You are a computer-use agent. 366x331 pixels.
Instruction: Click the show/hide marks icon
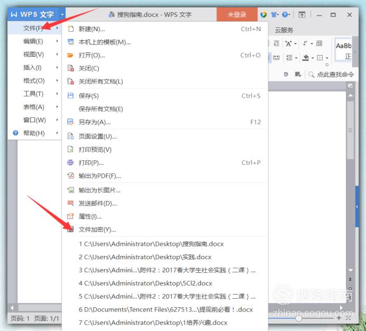click(x=305, y=43)
